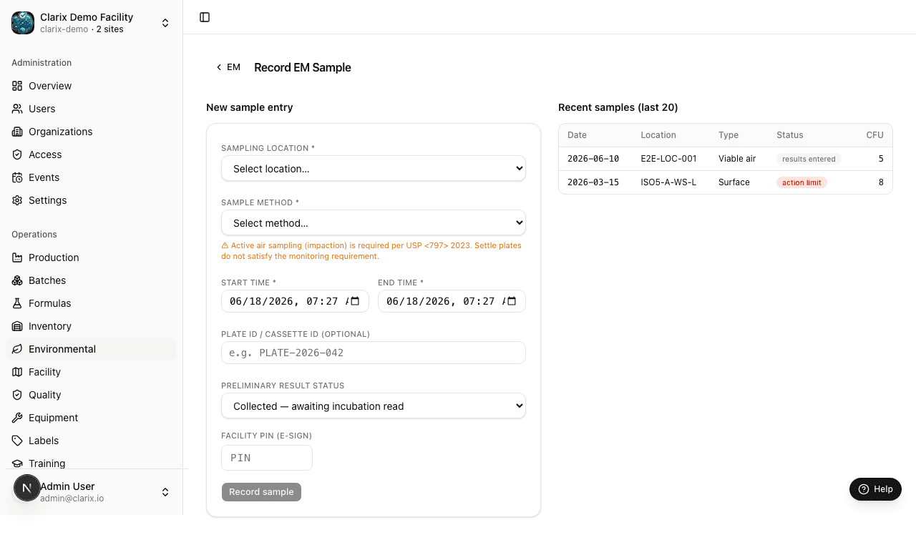
Task: Open the Sample Method dropdown
Action: click(x=374, y=223)
